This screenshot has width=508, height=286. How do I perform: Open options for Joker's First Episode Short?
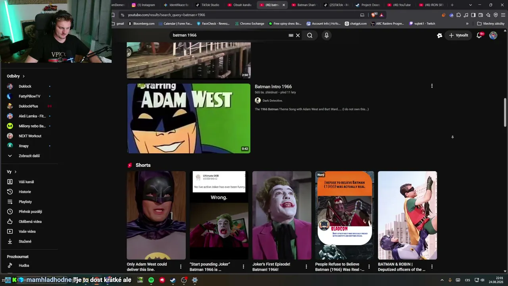pos(306,267)
